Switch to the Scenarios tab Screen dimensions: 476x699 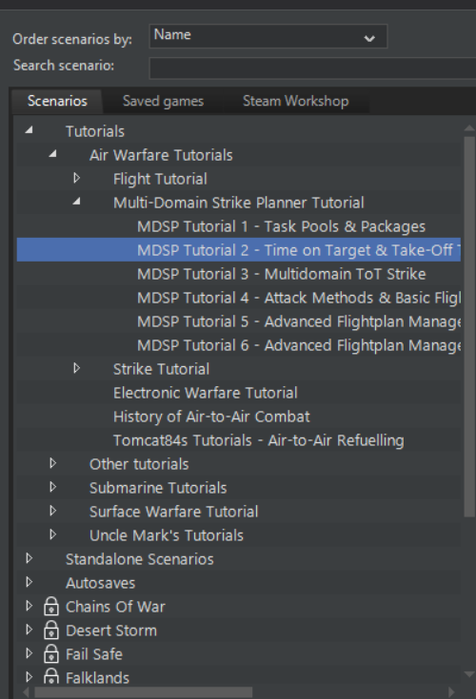(x=57, y=101)
